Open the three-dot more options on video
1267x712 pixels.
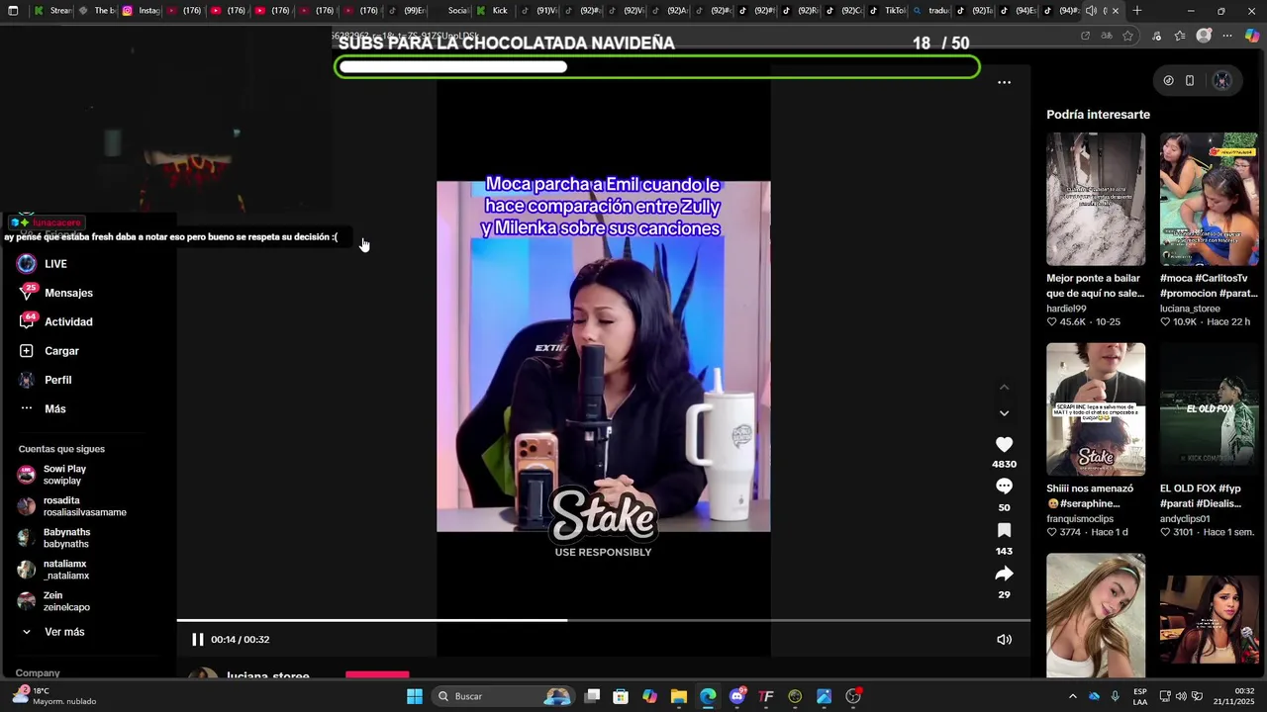click(x=1004, y=82)
